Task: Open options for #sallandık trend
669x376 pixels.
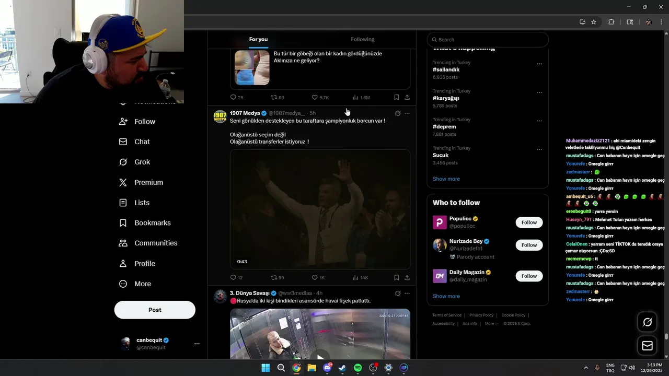Action: [x=539, y=64]
